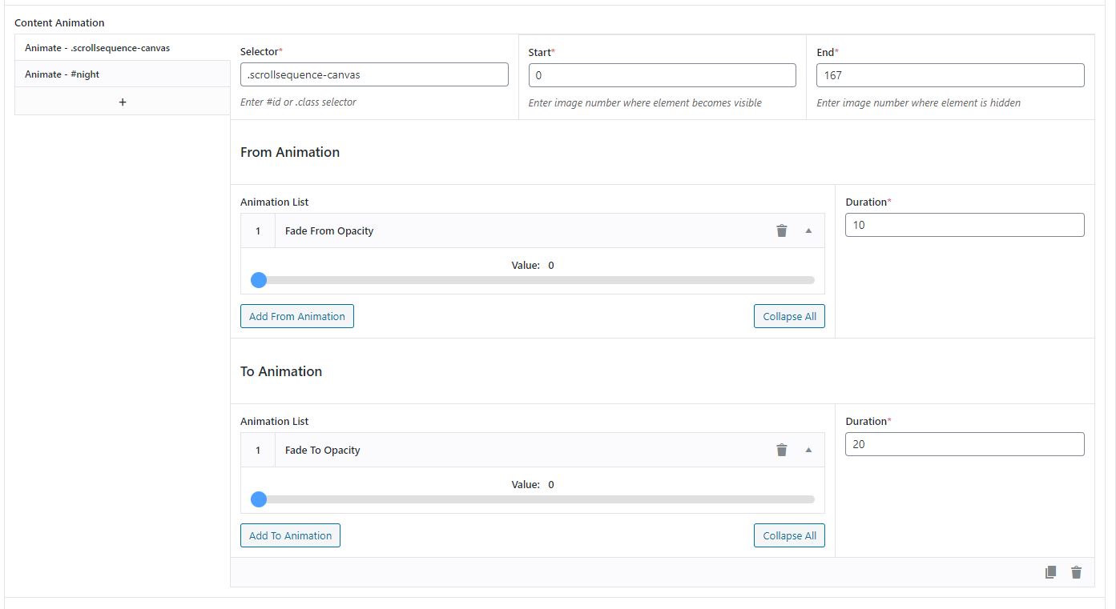This screenshot has height=609, width=1116.
Task: Click the Add To Animation button
Action: (290, 535)
